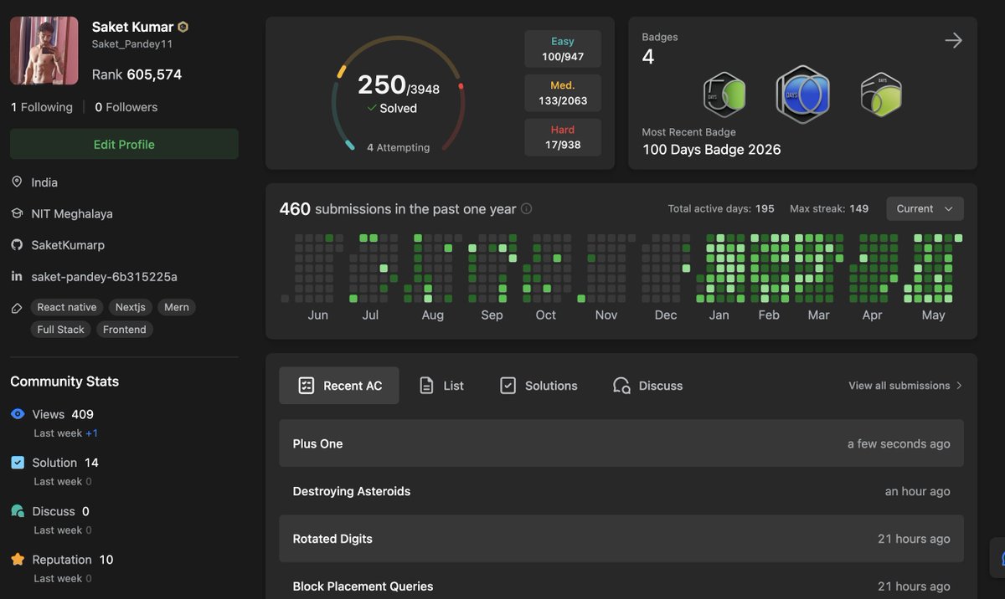Click the Frontend skill tag
The image size is (1005, 599).
(125, 330)
